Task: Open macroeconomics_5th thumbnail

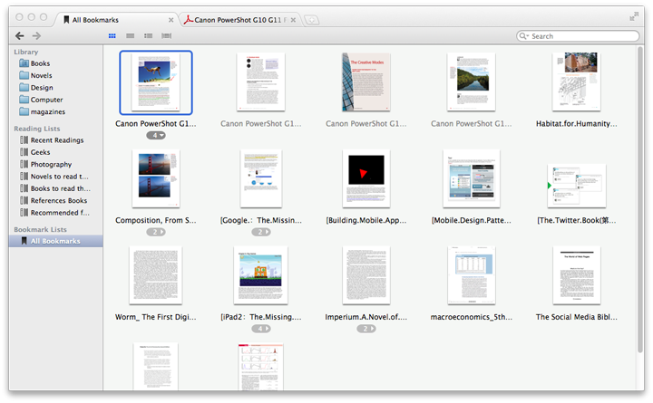Action: [x=472, y=275]
